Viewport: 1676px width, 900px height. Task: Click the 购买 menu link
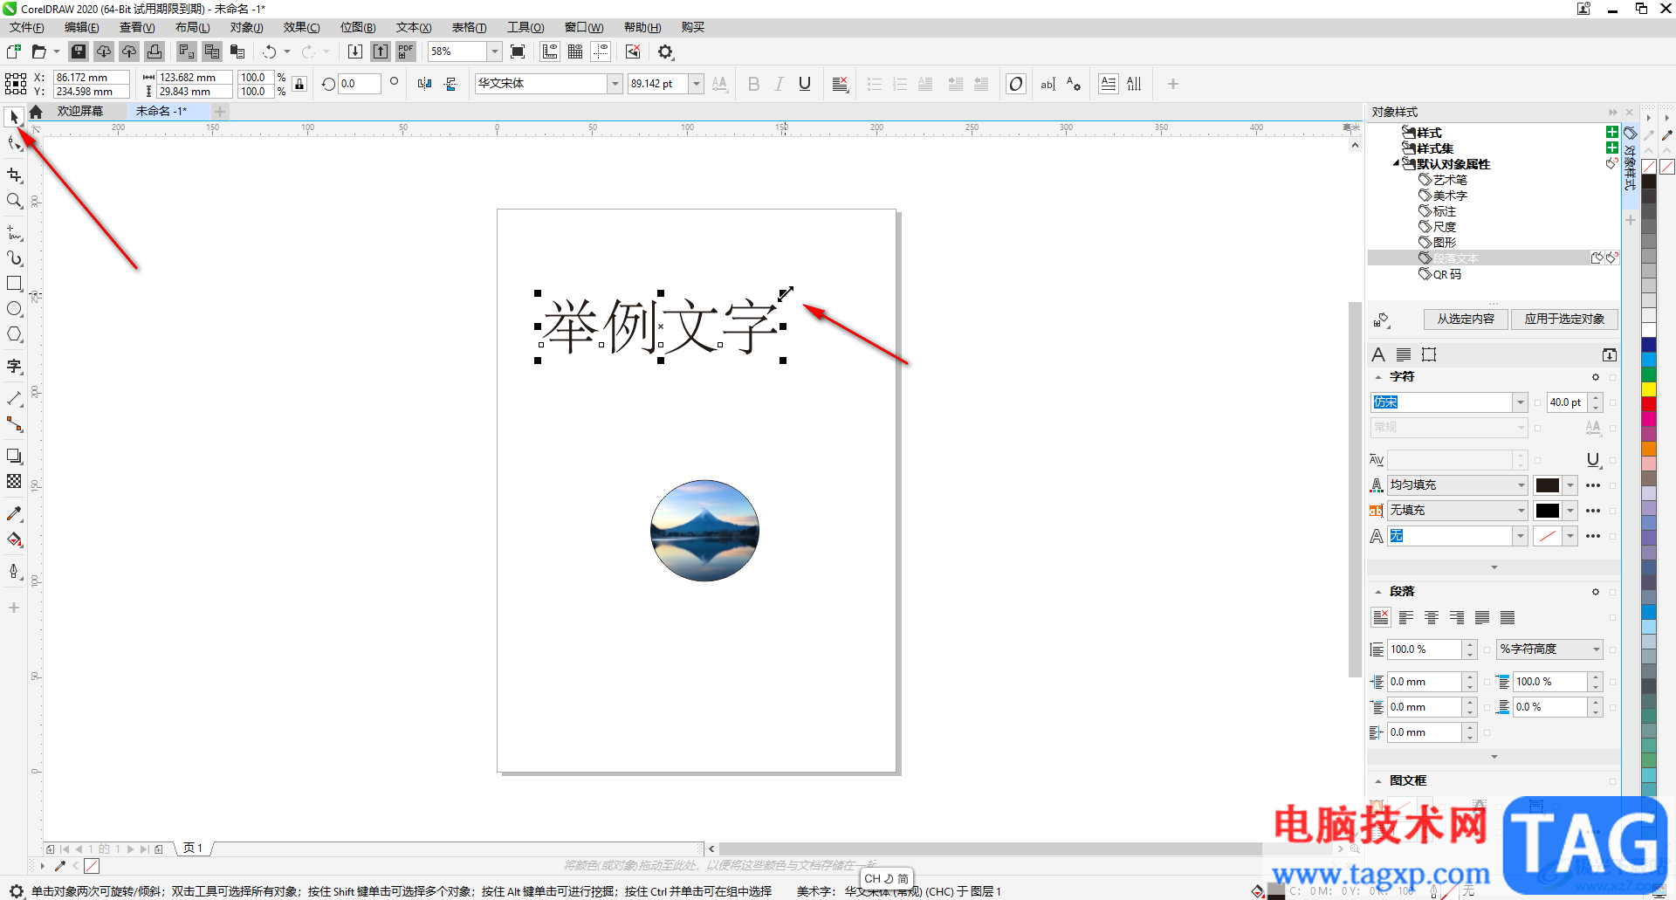point(693,27)
